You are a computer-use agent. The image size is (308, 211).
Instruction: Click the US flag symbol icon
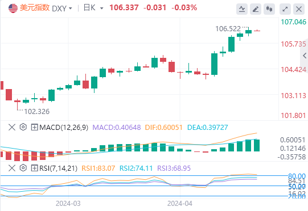pyautogui.click(x=13, y=8)
